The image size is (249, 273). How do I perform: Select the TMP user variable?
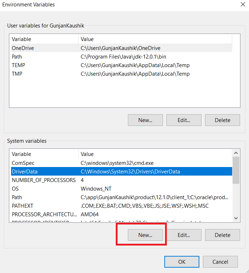coord(17,74)
